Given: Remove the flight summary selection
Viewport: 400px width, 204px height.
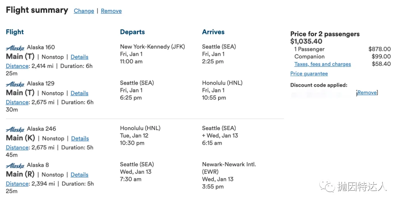Looking at the screenshot, I should (111, 11).
